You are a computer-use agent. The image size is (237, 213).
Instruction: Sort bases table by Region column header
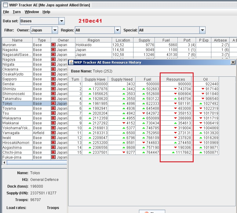(x=93, y=40)
